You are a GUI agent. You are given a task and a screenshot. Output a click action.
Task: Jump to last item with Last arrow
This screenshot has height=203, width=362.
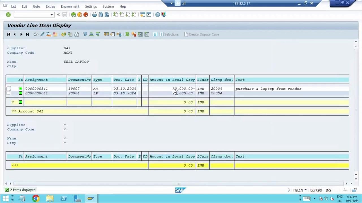(x=27, y=34)
